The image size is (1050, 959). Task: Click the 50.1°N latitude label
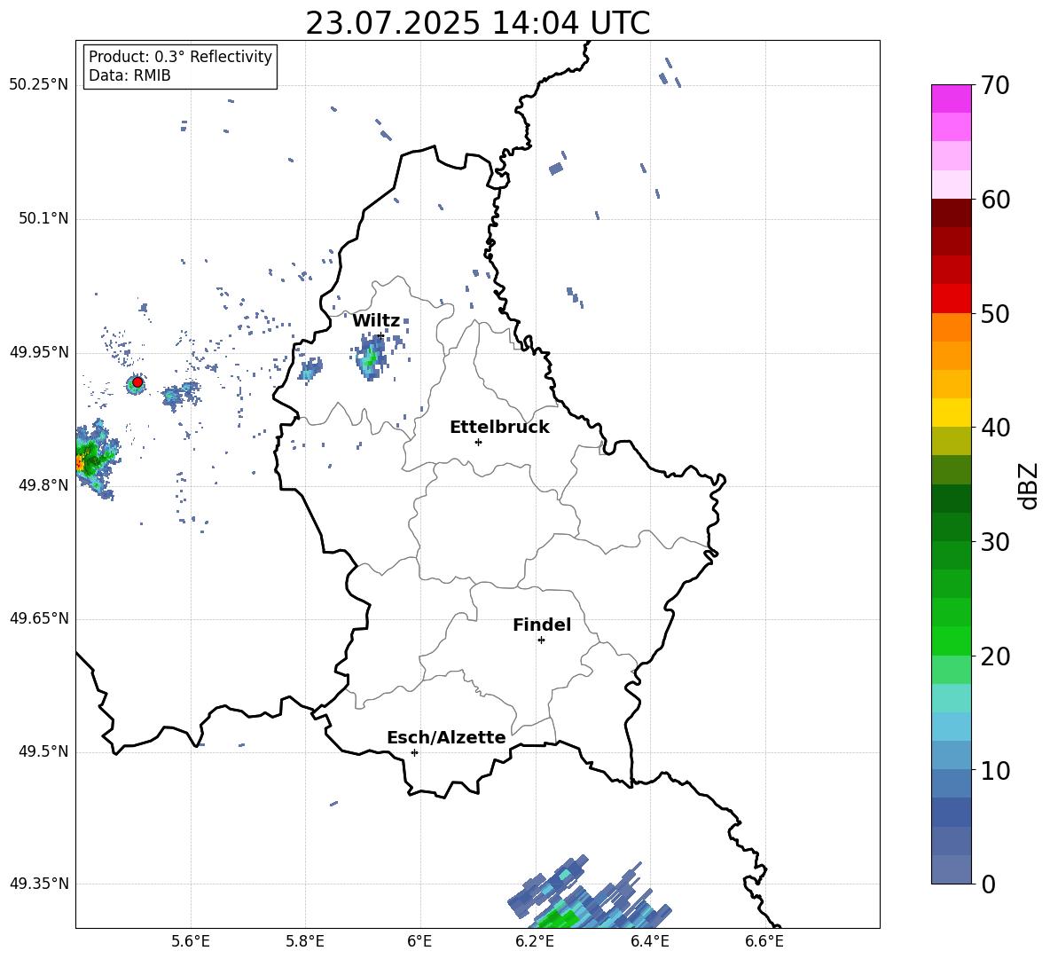[x=43, y=219]
